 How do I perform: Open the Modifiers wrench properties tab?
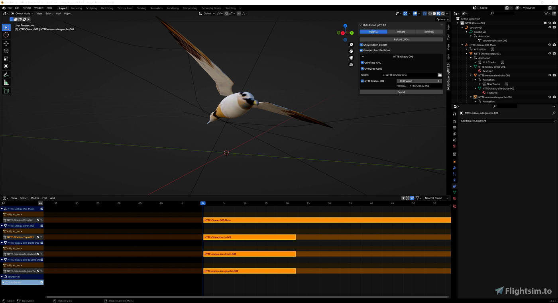point(454,168)
